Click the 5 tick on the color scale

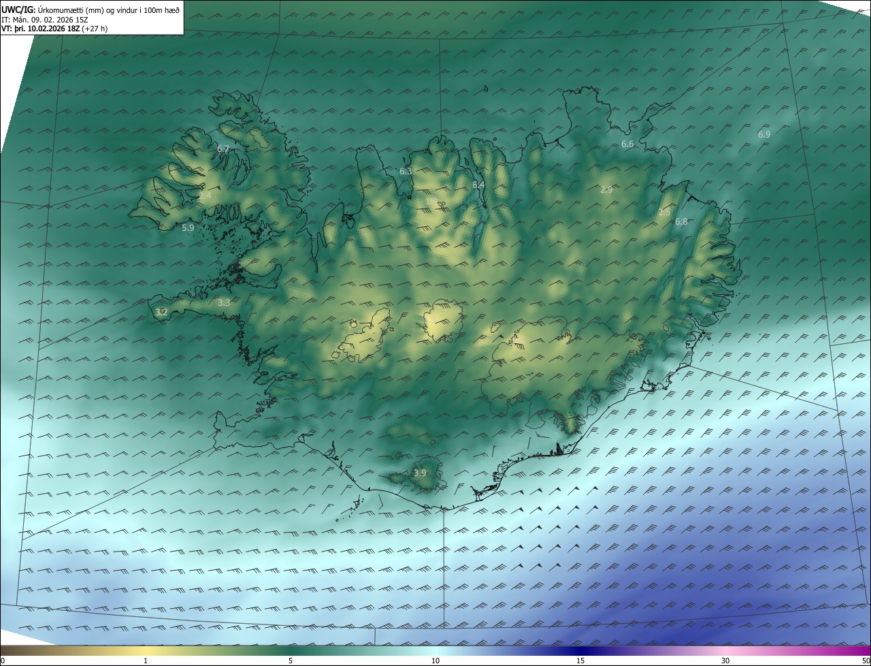pyautogui.click(x=291, y=661)
